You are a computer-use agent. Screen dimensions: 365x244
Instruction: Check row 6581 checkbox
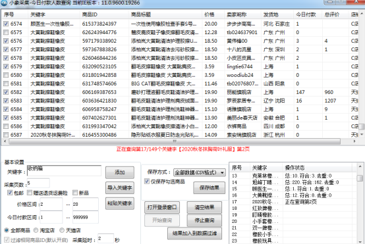click(6, 84)
